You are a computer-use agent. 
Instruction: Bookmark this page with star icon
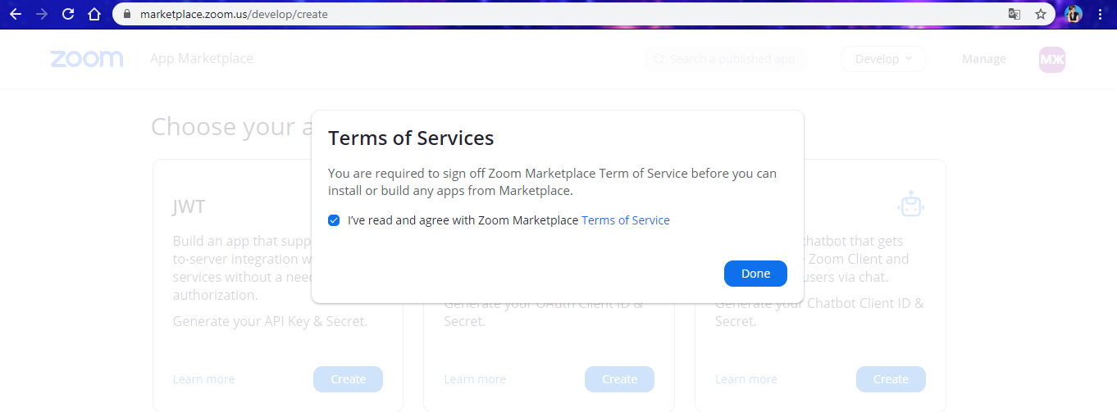click(x=1041, y=14)
